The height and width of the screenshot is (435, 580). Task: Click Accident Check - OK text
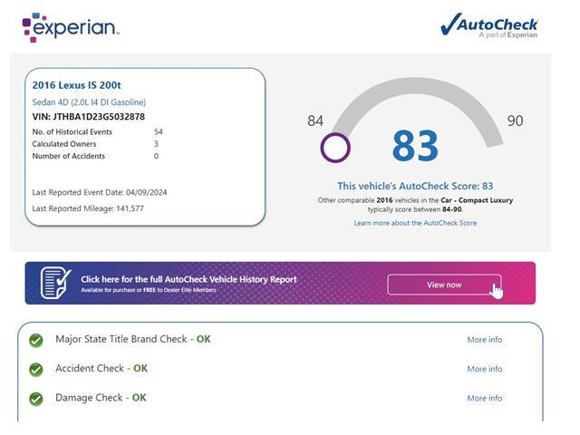(x=101, y=369)
